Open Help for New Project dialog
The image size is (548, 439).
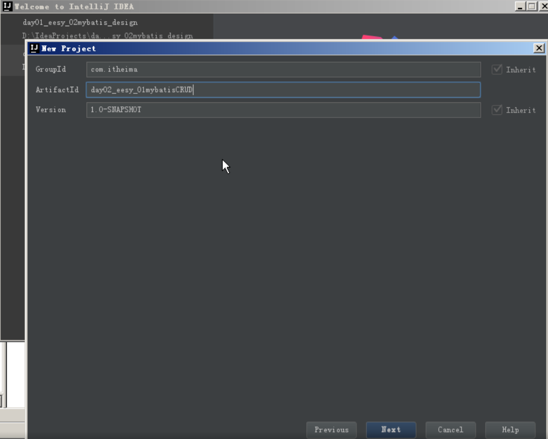coord(510,429)
